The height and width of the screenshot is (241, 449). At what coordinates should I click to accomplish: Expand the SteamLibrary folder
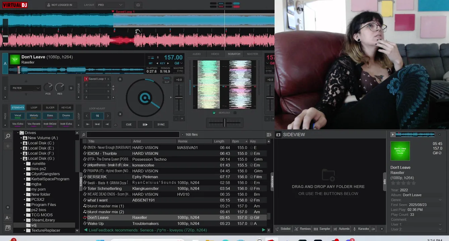[x=24, y=220]
